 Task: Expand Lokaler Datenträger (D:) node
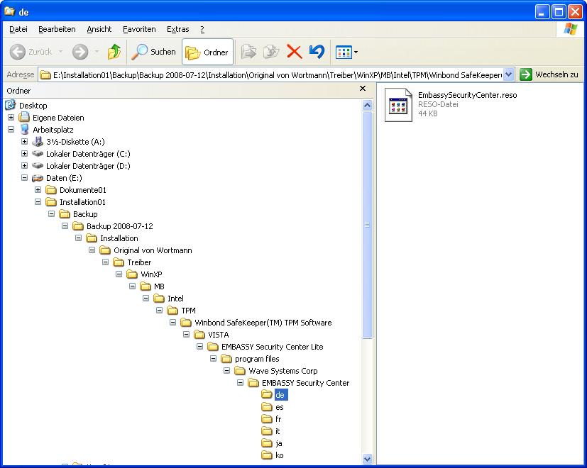tap(24, 165)
